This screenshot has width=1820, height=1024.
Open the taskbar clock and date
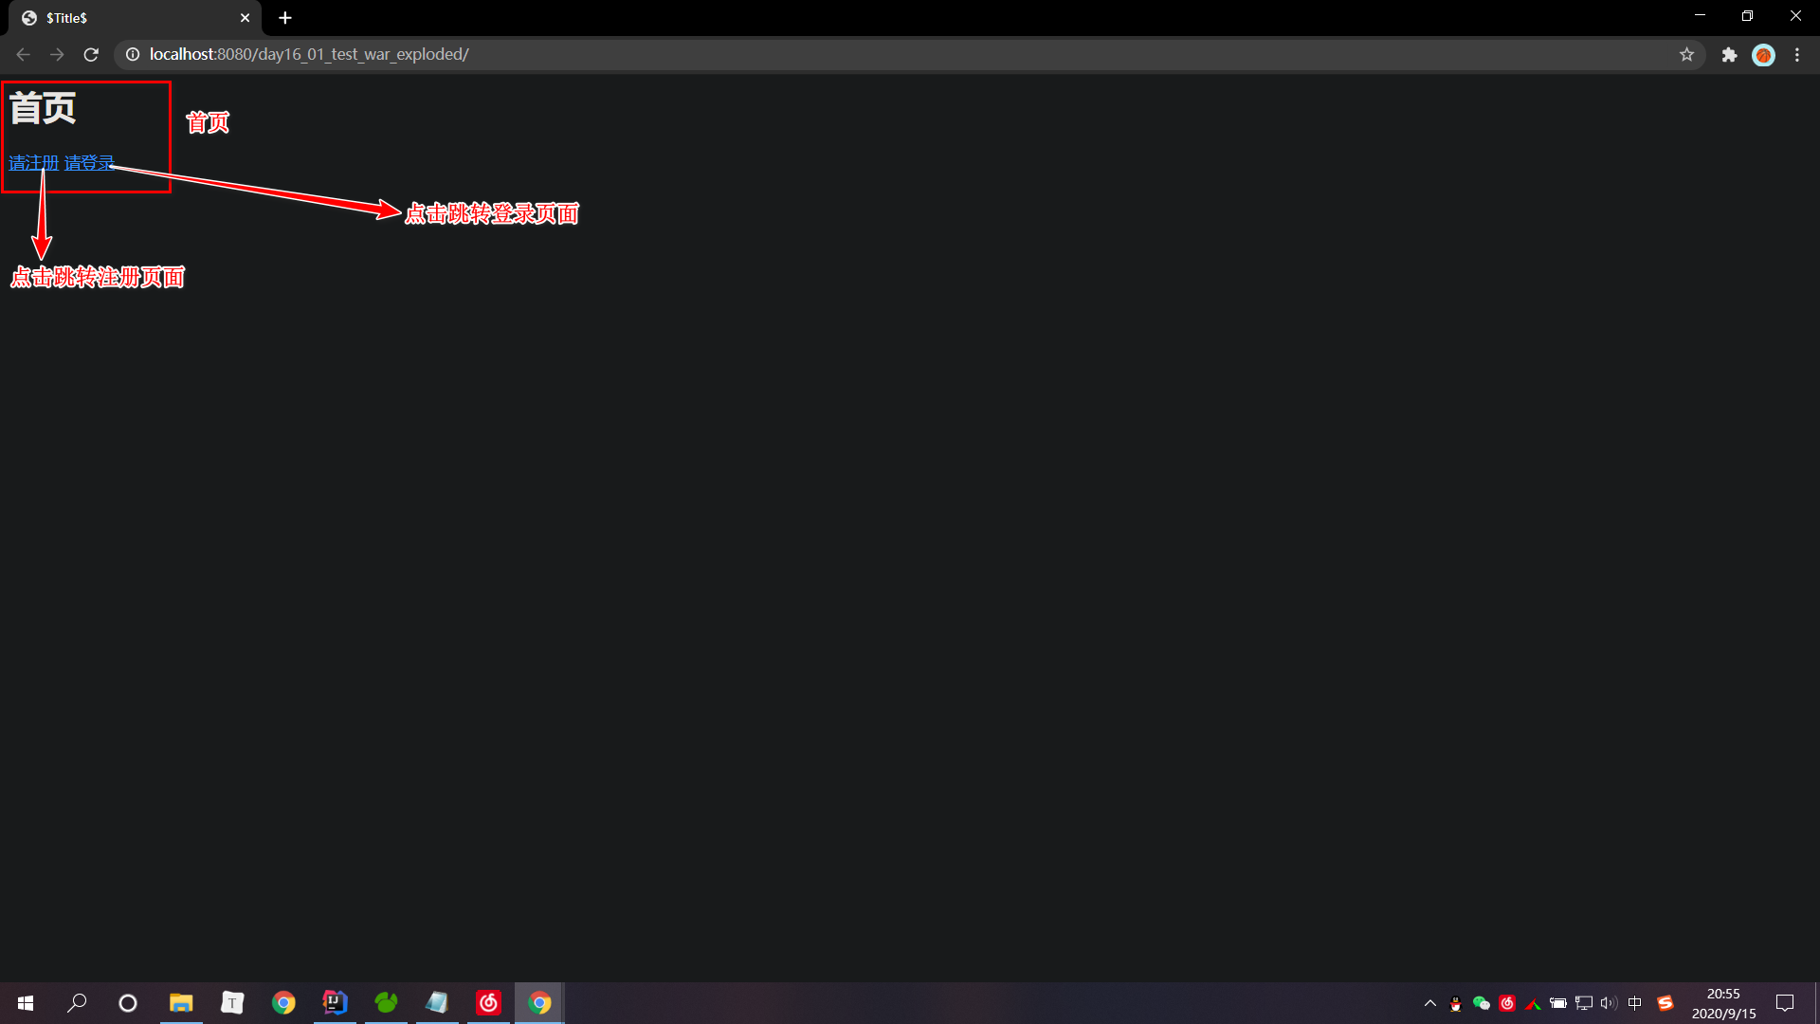point(1723,1003)
